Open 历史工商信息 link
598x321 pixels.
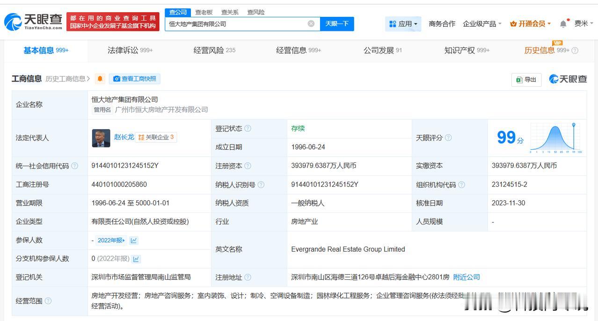coord(67,79)
